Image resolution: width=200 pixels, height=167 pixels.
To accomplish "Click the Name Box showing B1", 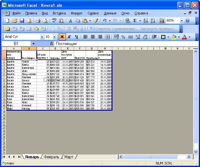I will [16, 44].
